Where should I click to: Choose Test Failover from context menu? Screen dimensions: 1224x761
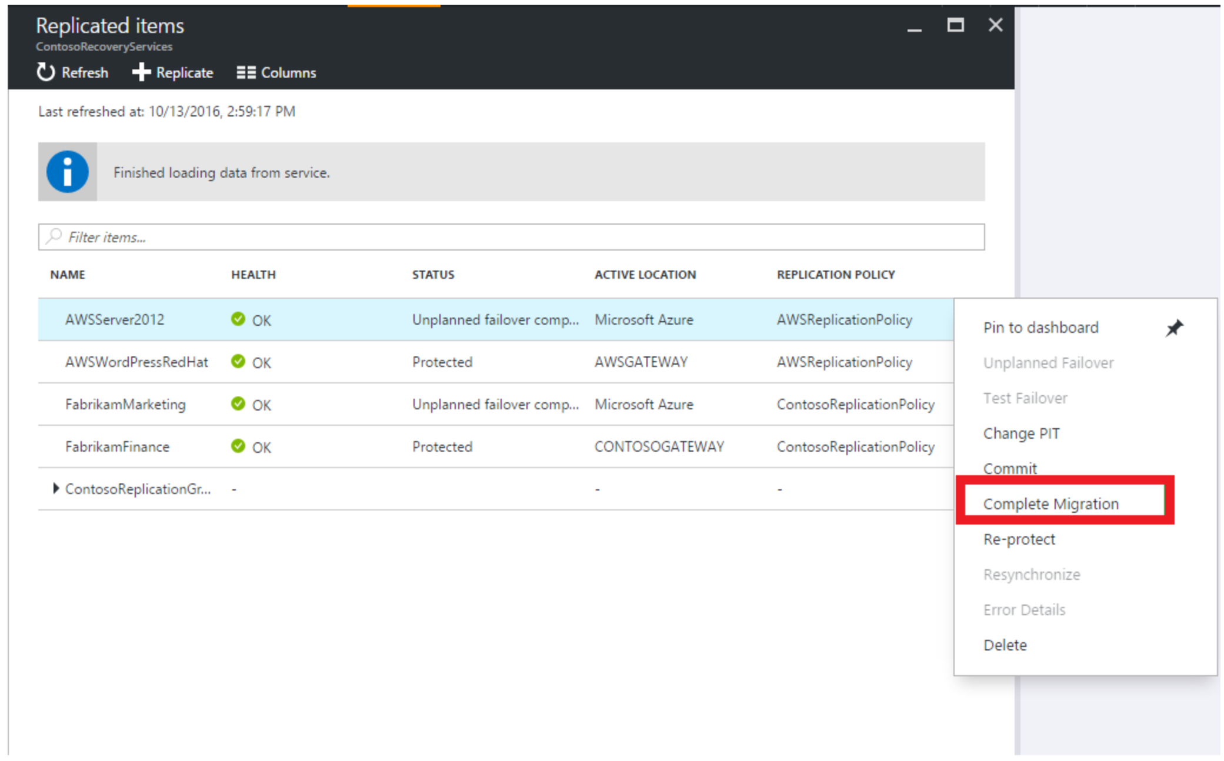coord(1025,398)
